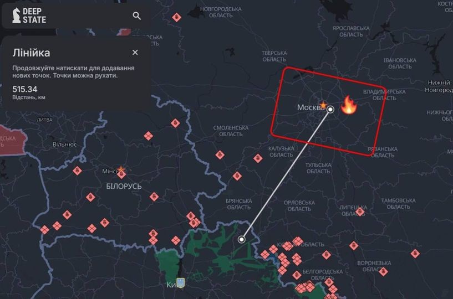Click the red marker in Воронезька область

(x=383, y=271)
